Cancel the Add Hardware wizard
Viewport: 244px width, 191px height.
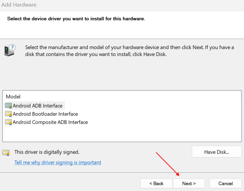point(225,183)
